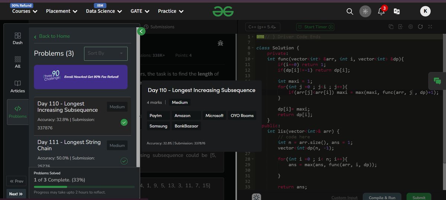Click the Amazon company tag
This screenshot has height=200, width=446.
click(x=186, y=116)
